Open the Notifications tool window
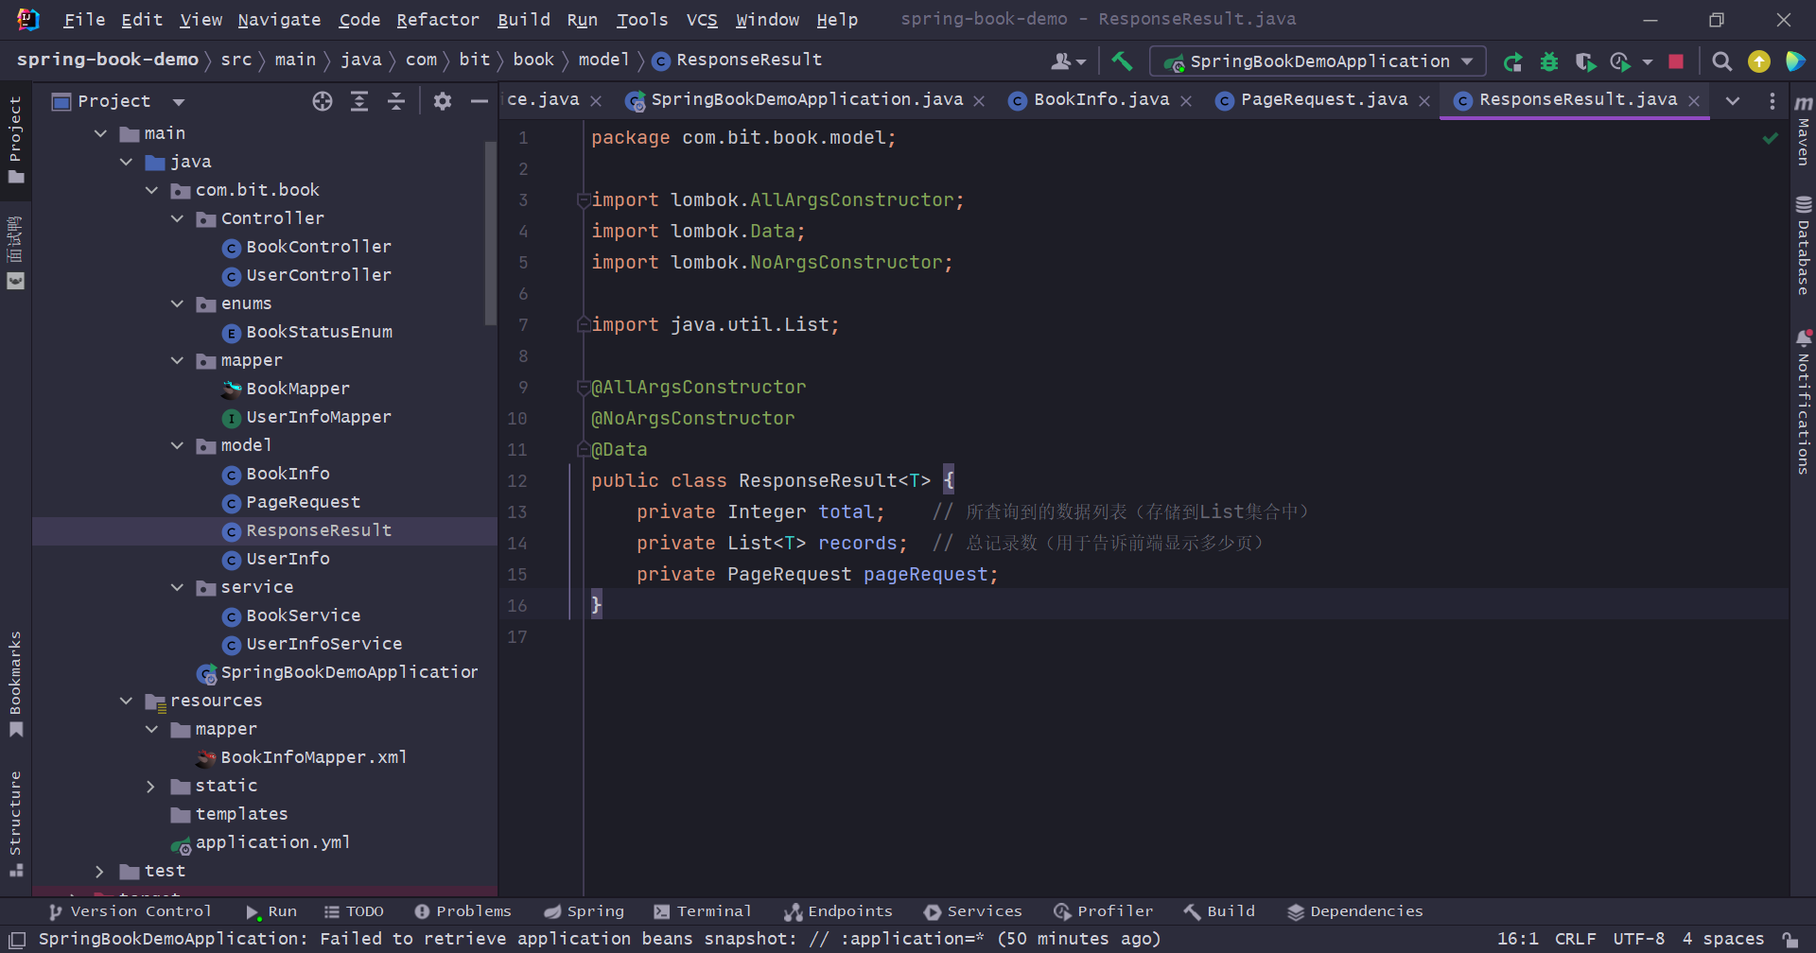Image resolution: width=1816 pixels, height=953 pixels. pos(1804,402)
